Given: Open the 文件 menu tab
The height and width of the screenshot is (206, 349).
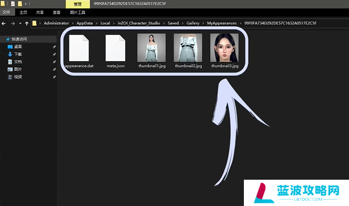Looking at the screenshot, I should pyautogui.click(x=6, y=12).
